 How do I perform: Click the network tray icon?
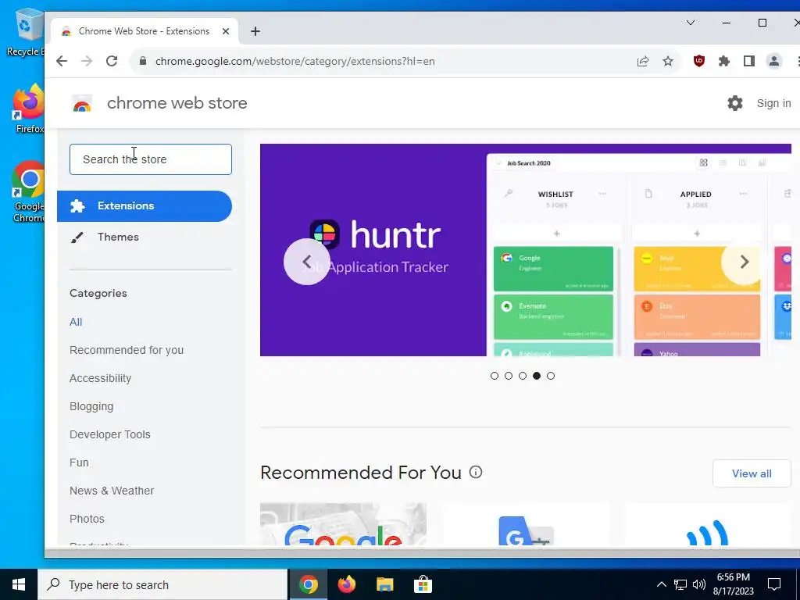(680, 584)
